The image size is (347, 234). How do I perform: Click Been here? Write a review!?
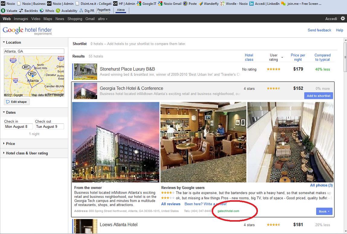click(206, 204)
